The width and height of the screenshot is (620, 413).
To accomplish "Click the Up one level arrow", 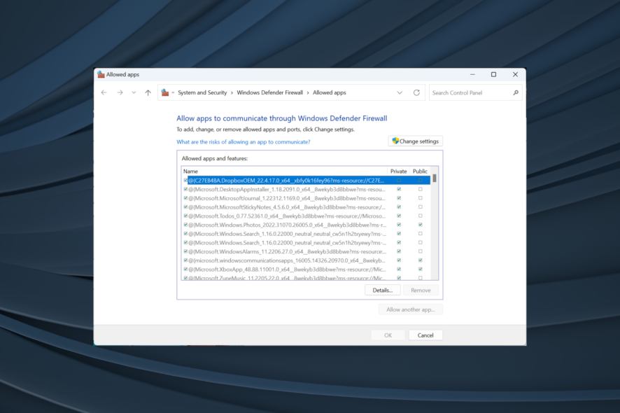I will (148, 92).
